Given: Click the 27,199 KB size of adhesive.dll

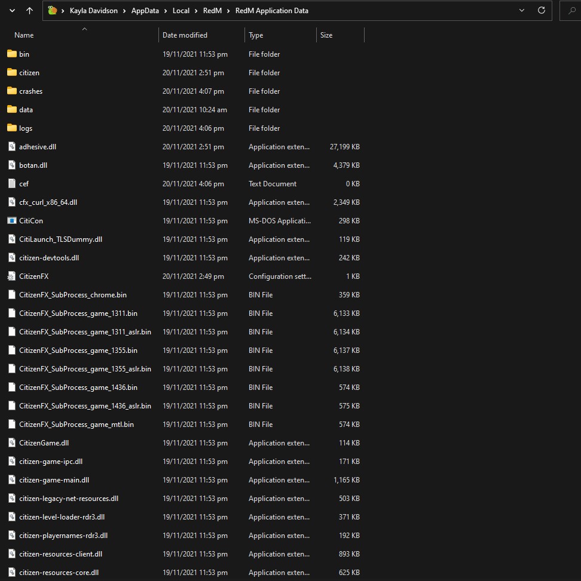Looking at the screenshot, I should pos(345,147).
